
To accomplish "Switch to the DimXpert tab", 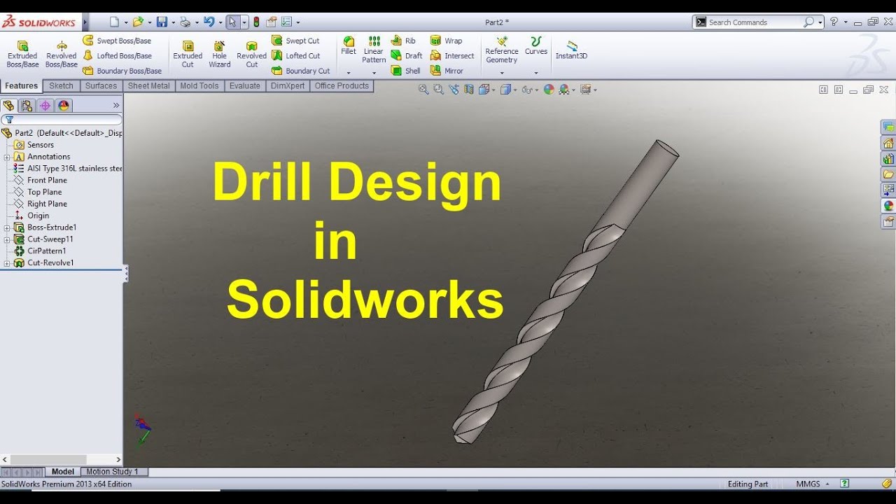I will click(x=288, y=86).
